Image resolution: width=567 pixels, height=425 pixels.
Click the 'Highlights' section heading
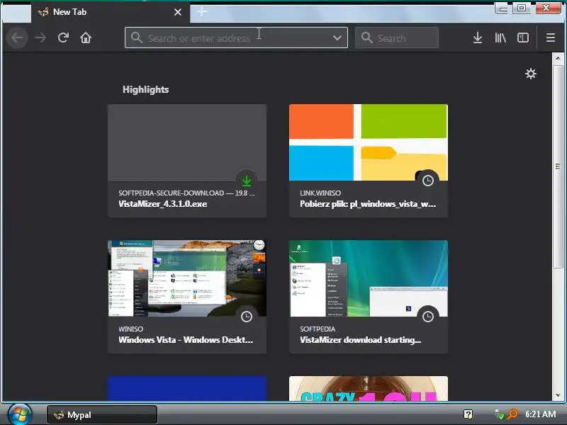pyautogui.click(x=145, y=89)
